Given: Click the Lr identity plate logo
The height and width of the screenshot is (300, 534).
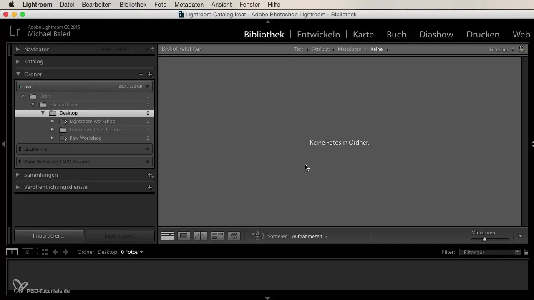Looking at the screenshot, I should click(15, 31).
